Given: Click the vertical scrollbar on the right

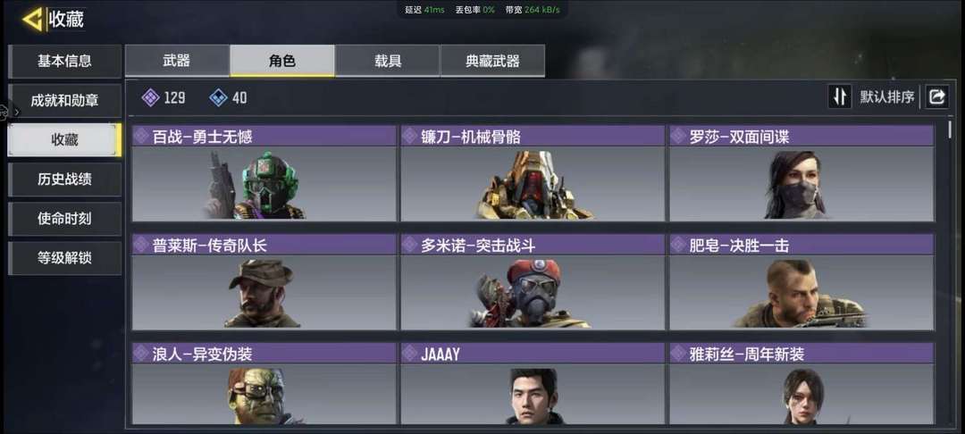Looking at the screenshot, I should tap(950, 129).
